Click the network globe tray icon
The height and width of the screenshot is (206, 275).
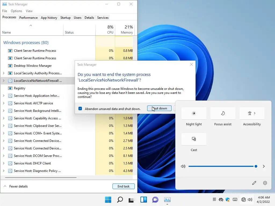coord(243,200)
